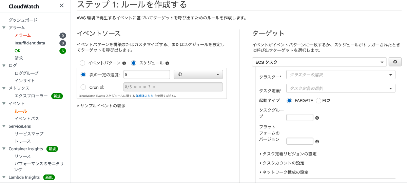The width and height of the screenshot is (407, 183).
Task: Expand ネットワーク構成の設定
Action: point(284,172)
